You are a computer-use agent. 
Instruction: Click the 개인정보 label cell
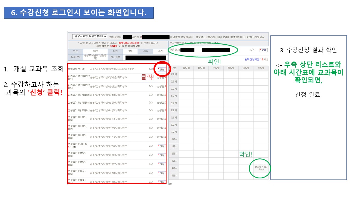[x=115, y=57]
